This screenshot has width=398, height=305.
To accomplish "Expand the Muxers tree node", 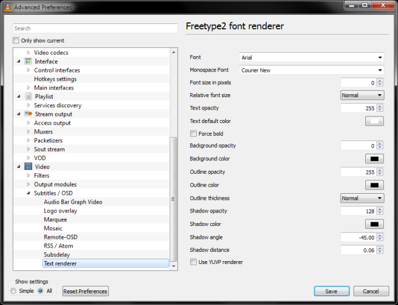I will pyautogui.click(x=29, y=132).
